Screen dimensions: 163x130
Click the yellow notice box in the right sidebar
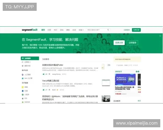click(x=127, y=59)
